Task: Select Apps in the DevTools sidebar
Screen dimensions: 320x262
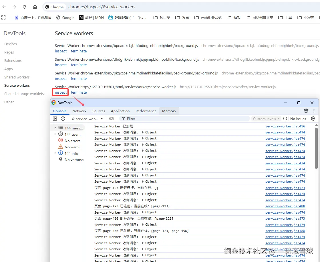Action: [x=8, y=69]
